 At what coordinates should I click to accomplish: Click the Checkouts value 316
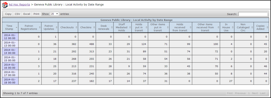(x=74, y=73)
